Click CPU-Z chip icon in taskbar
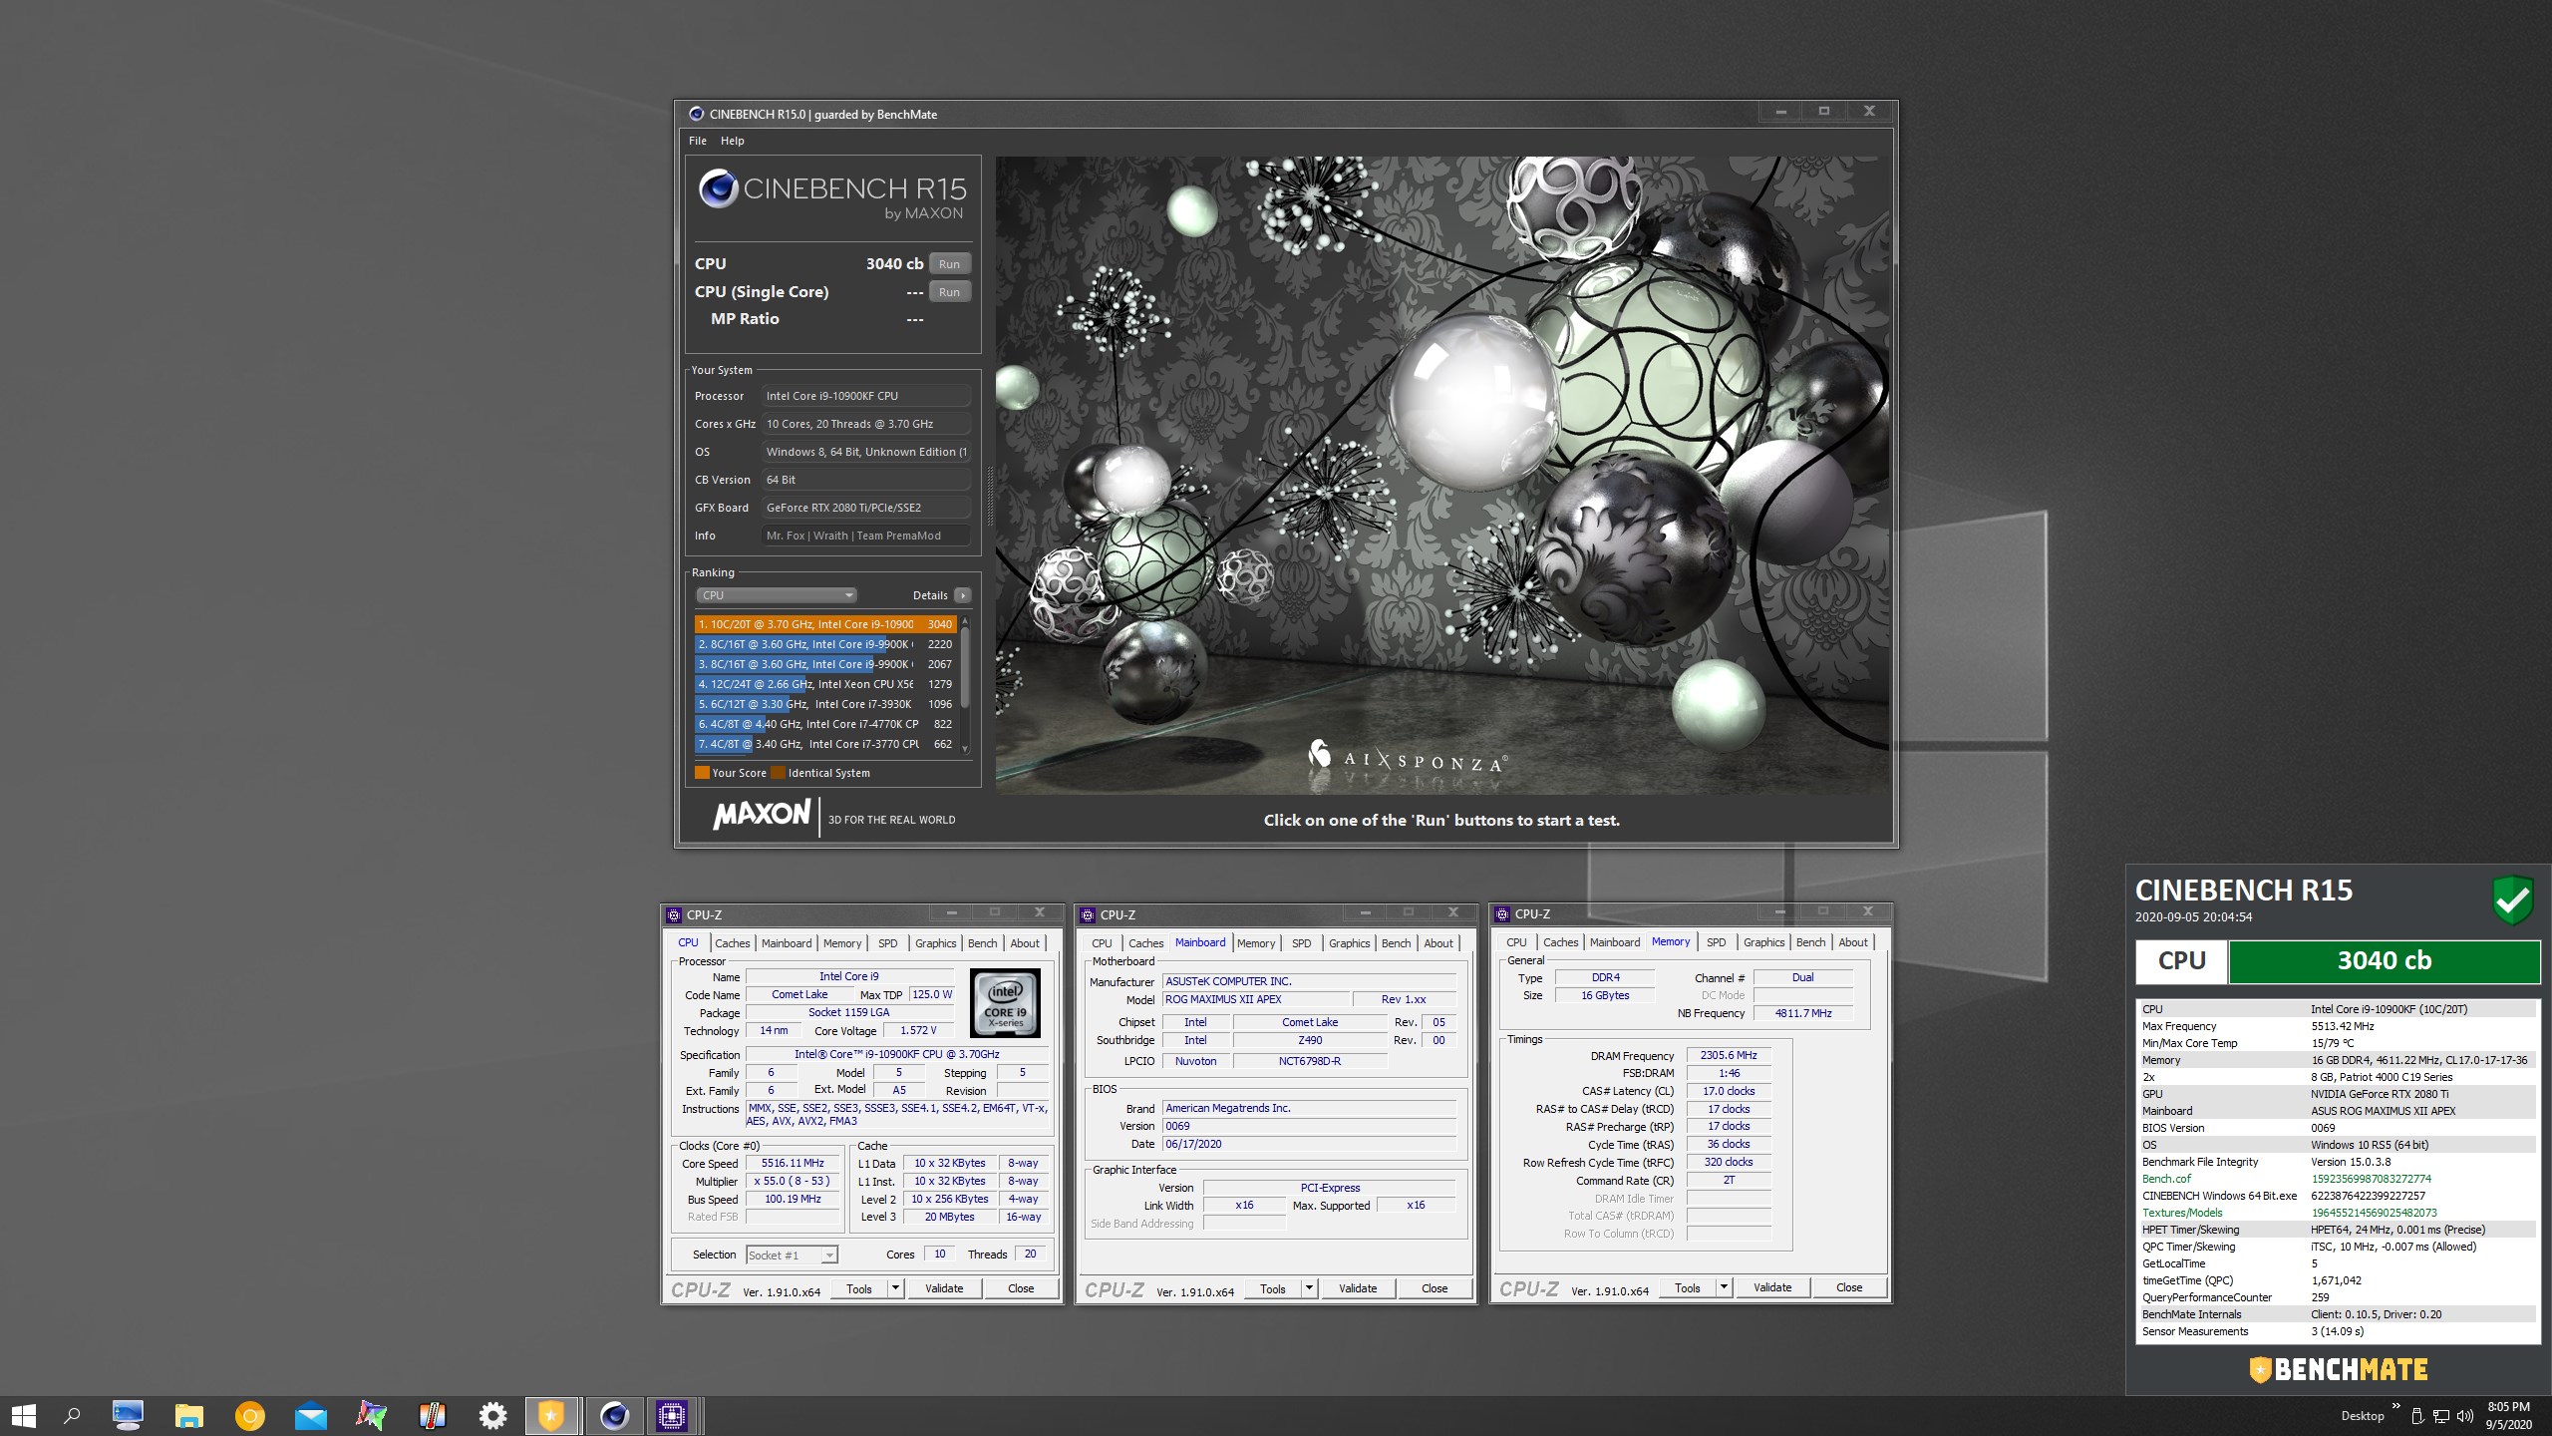 [672, 1415]
